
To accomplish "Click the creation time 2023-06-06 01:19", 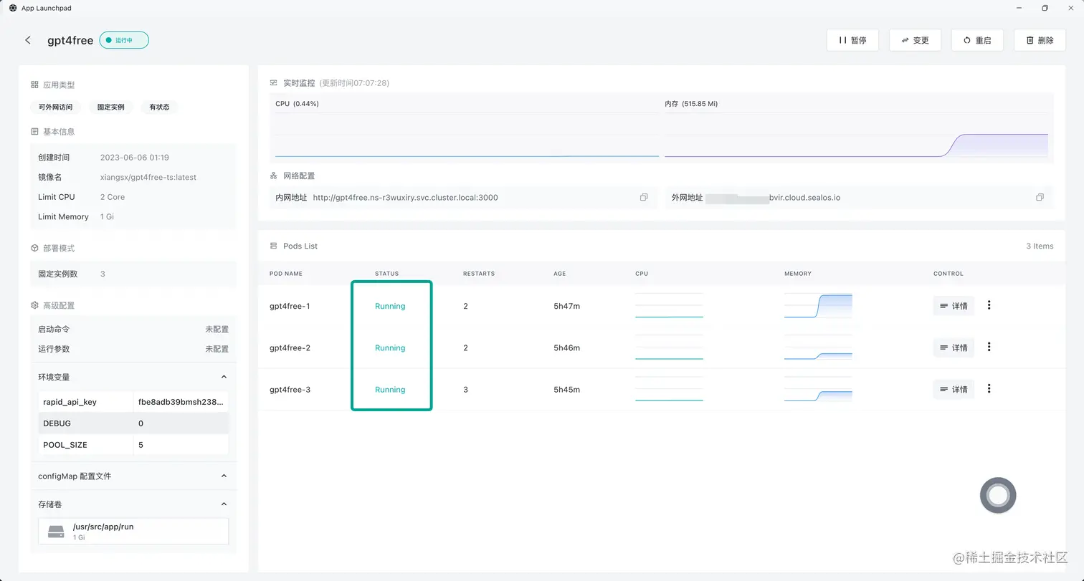I will pos(135,157).
